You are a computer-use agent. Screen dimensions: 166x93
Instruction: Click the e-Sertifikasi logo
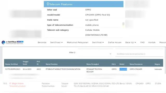click(12, 42)
